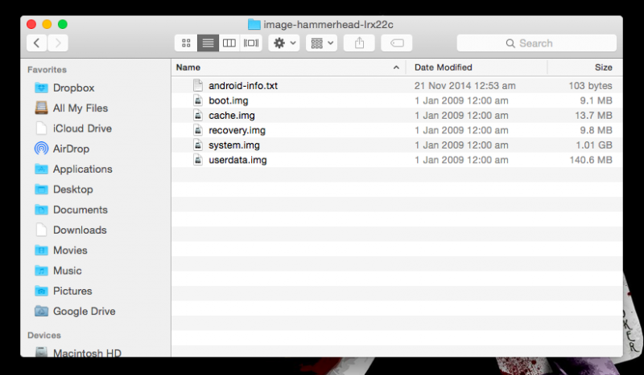
Task: Open Google Drive in sidebar
Action: click(84, 311)
